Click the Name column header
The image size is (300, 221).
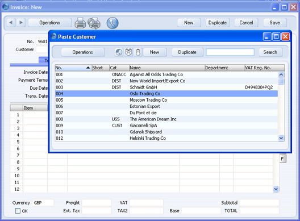[167, 68]
